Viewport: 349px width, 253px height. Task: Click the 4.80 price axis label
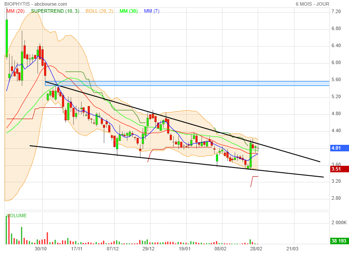coord(336,114)
